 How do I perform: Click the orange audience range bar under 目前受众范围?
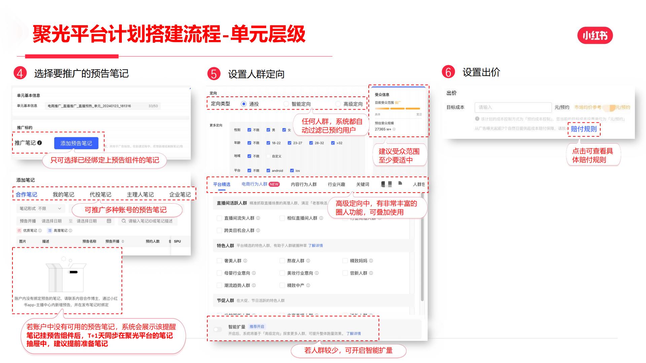click(x=397, y=109)
